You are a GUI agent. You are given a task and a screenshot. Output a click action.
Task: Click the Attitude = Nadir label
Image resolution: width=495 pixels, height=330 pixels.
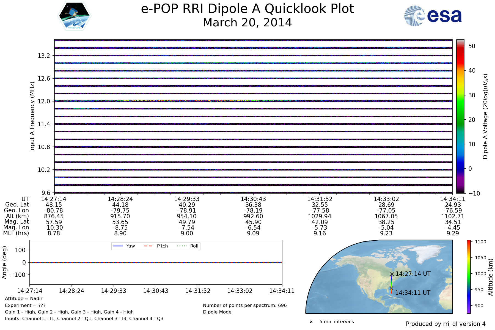[24, 299]
